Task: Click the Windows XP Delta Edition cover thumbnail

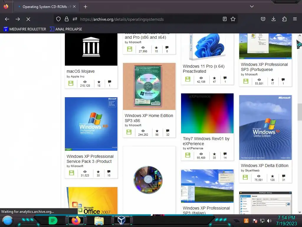Action: point(265,127)
